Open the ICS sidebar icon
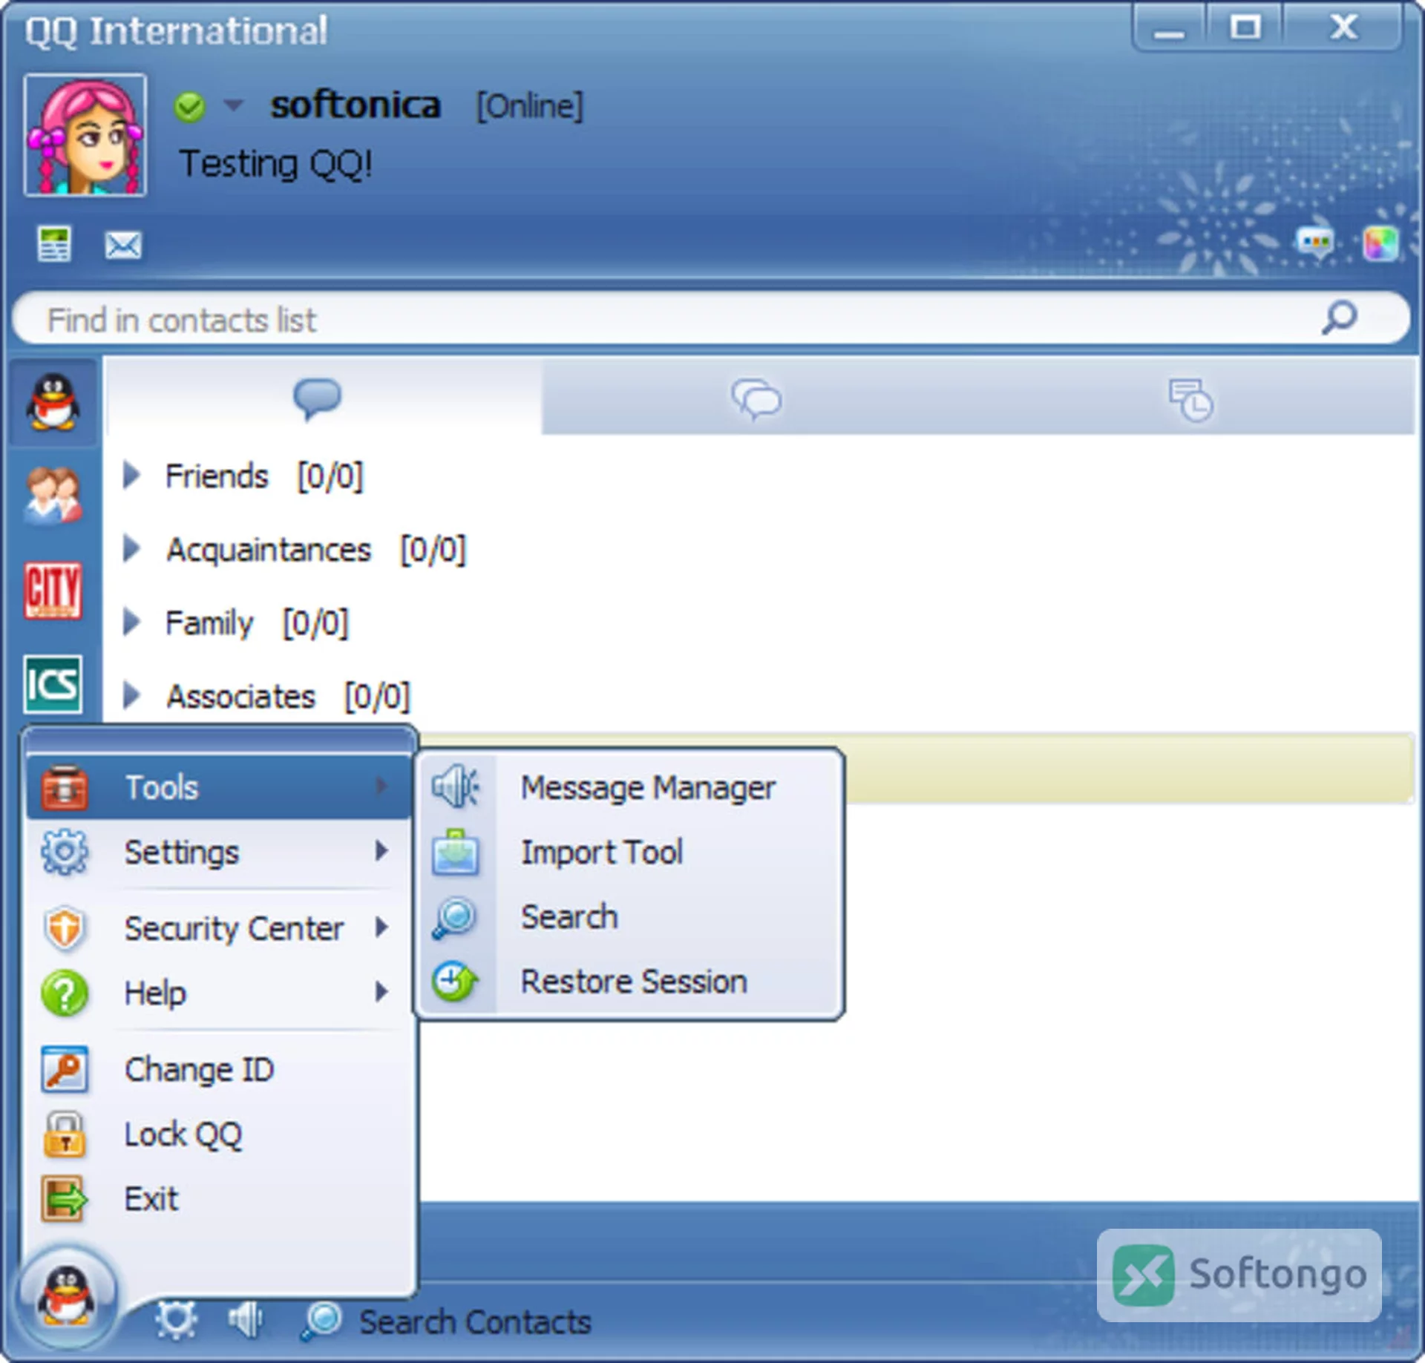 (x=53, y=683)
